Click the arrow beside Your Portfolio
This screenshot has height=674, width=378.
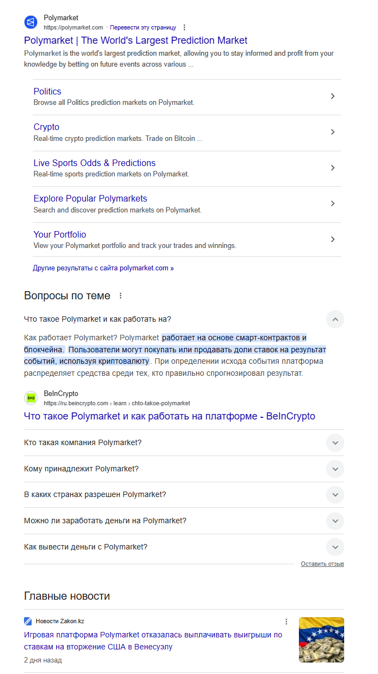tap(333, 239)
